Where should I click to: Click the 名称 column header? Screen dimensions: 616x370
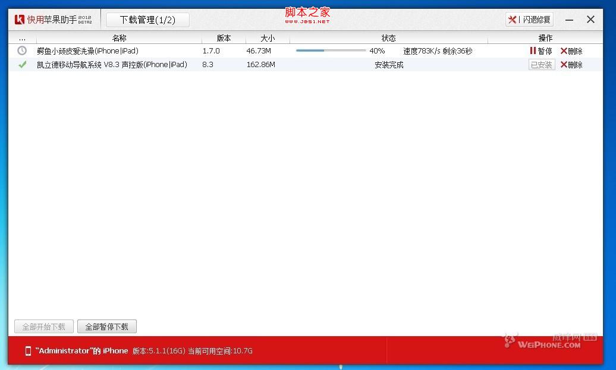(119, 38)
